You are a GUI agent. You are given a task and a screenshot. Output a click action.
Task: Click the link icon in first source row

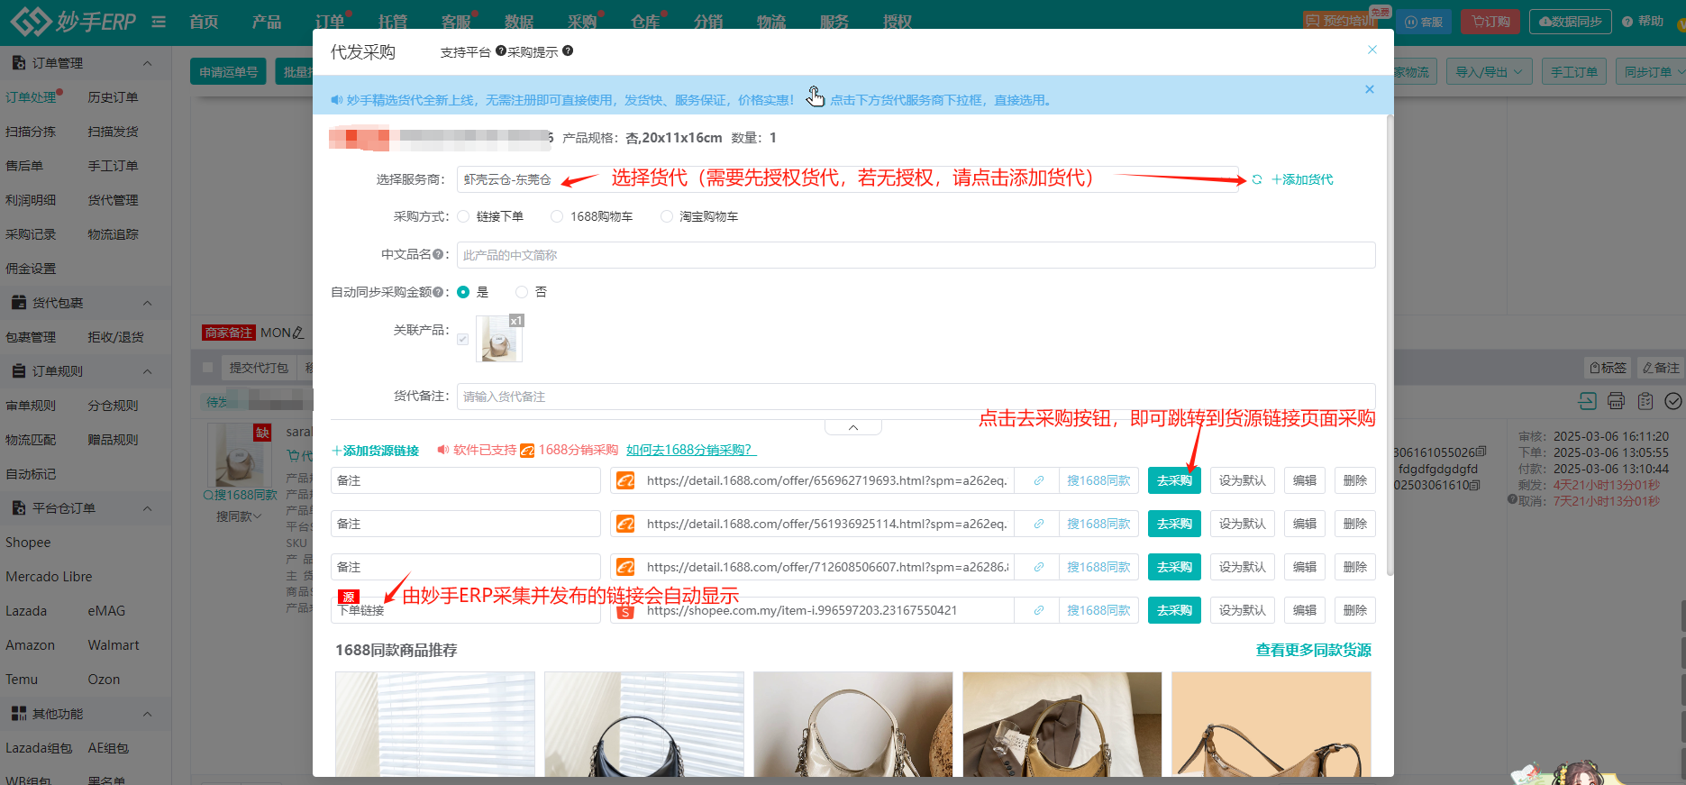1039,481
